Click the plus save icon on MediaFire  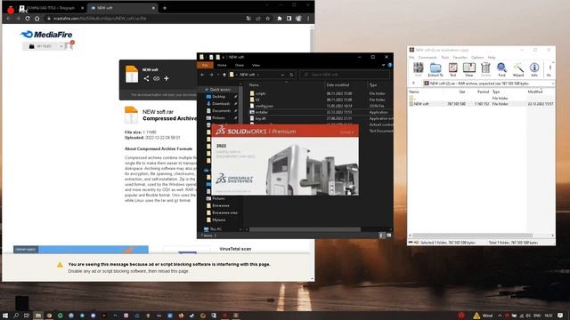pyautogui.click(x=167, y=78)
